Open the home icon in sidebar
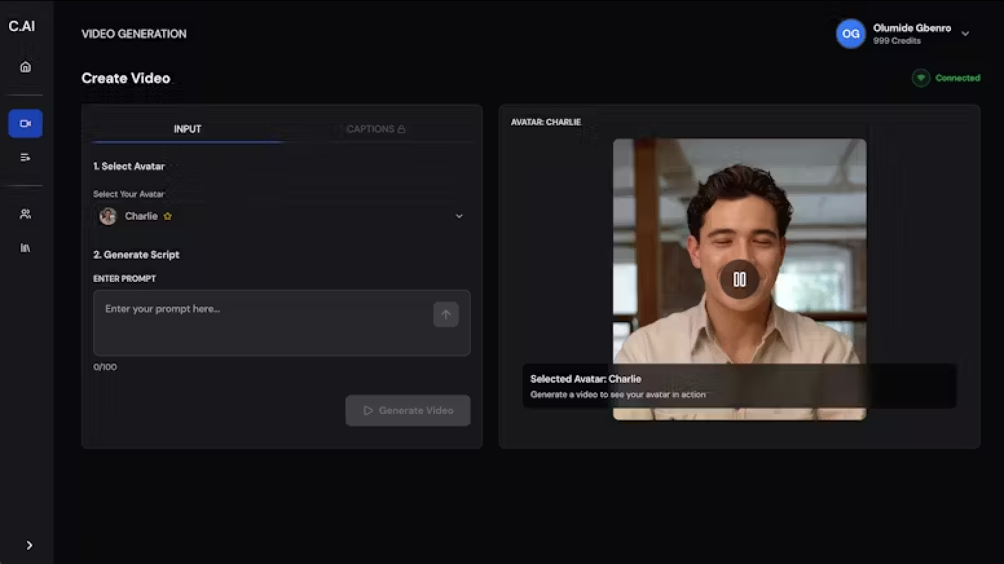Viewport: 1004px width, 564px height. click(25, 67)
